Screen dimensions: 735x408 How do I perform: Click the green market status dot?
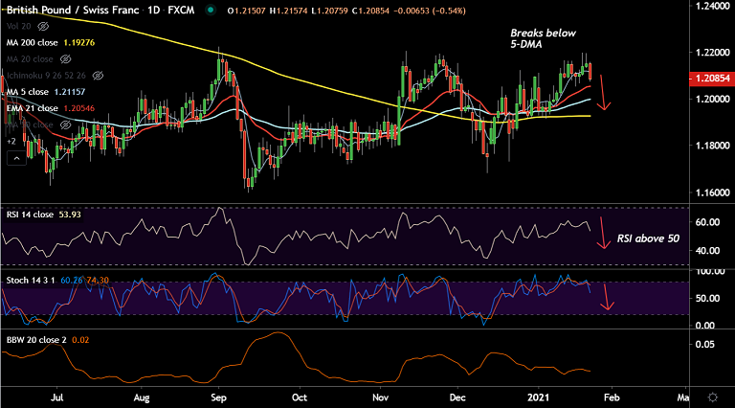[x=211, y=10]
